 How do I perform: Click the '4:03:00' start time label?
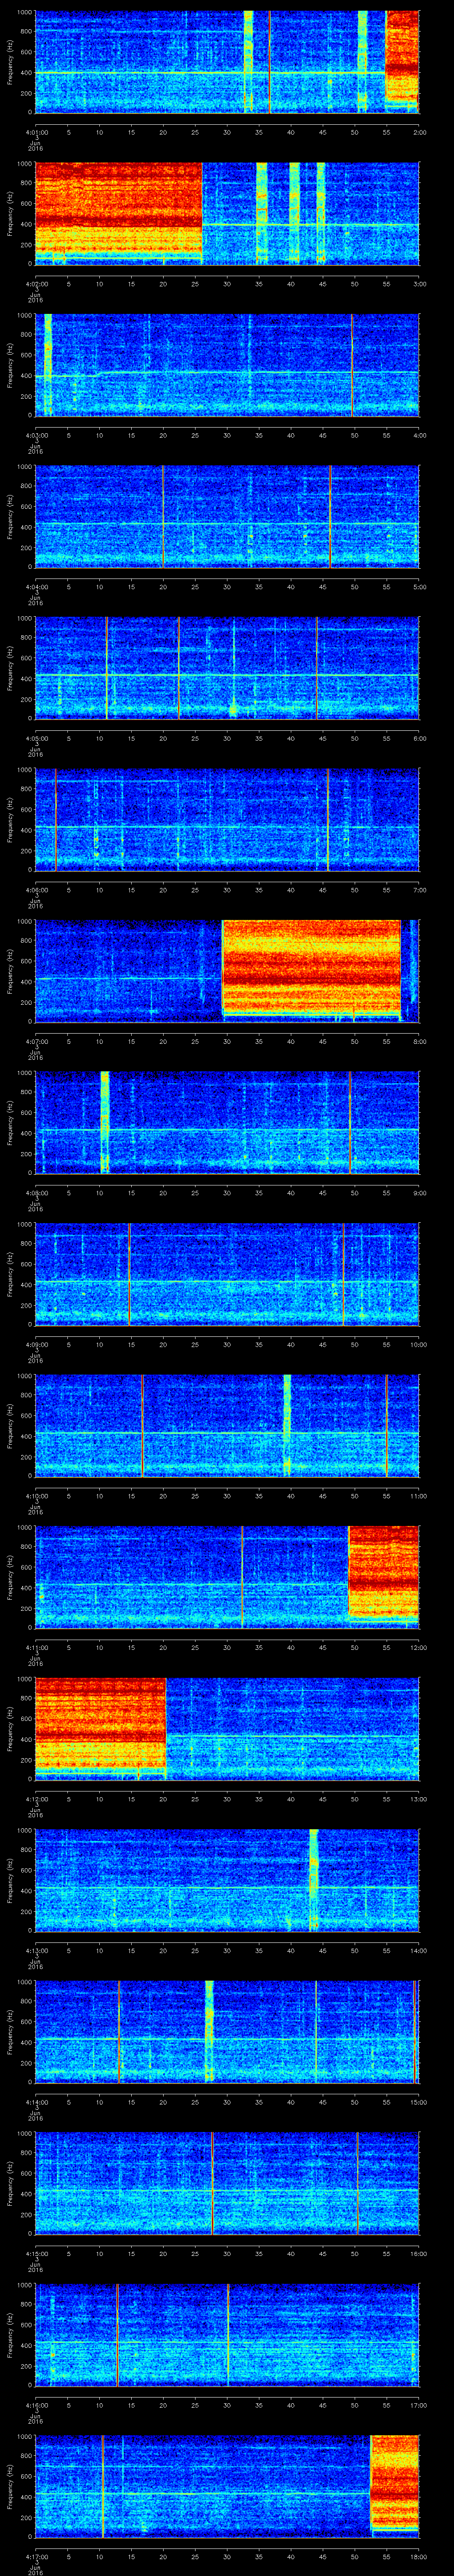point(36,435)
